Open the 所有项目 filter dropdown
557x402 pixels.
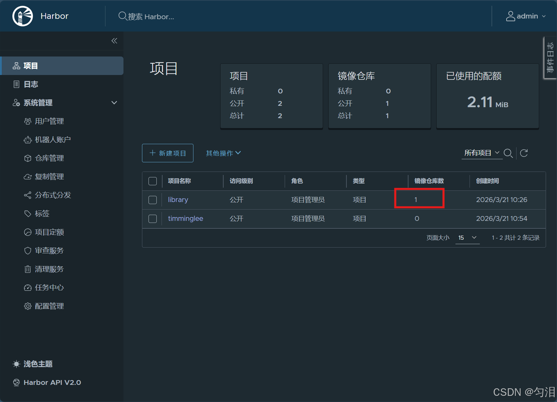pos(482,153)
